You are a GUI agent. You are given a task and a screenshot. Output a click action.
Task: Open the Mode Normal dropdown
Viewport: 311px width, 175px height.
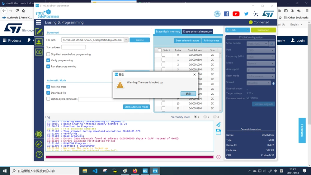pos(261,64)
